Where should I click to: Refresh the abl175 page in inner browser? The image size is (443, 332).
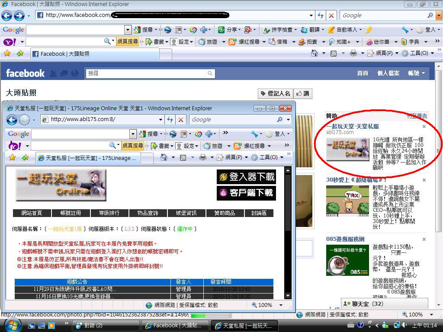pos(170,120)
